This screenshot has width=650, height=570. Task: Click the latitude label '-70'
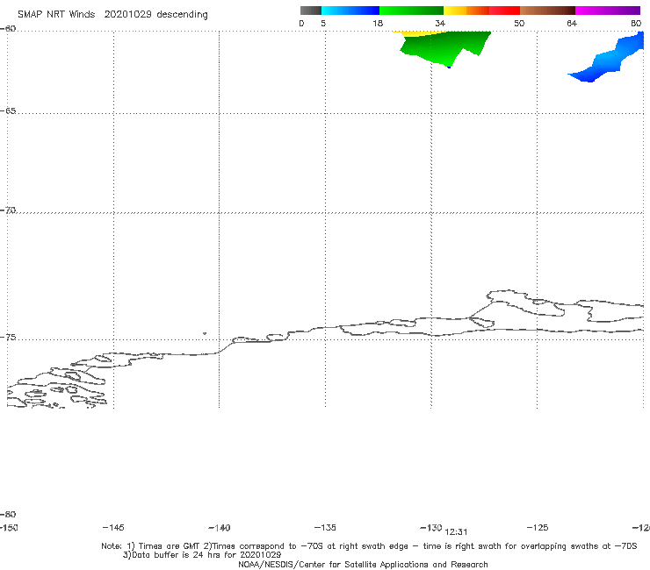click(x=8, y=210)
